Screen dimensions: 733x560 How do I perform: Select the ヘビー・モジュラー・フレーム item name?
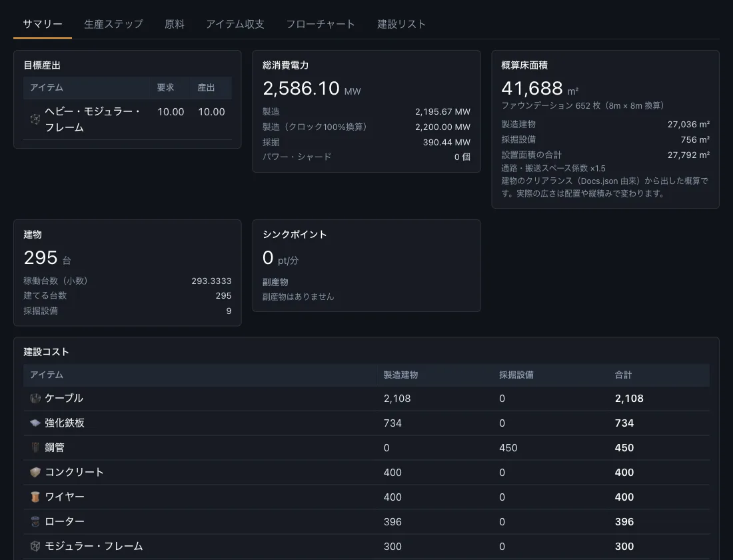[x=93, y=119]
